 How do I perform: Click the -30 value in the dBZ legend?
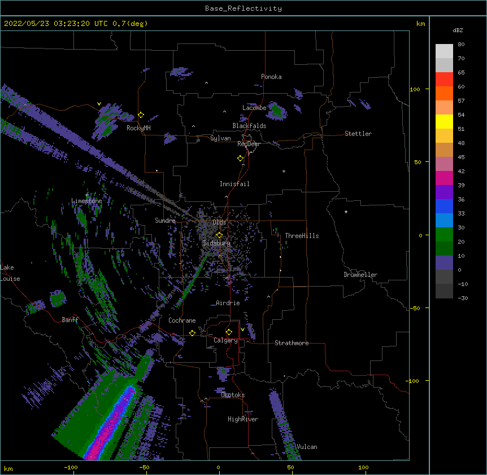pyautogui.click(x=463, y=298)
